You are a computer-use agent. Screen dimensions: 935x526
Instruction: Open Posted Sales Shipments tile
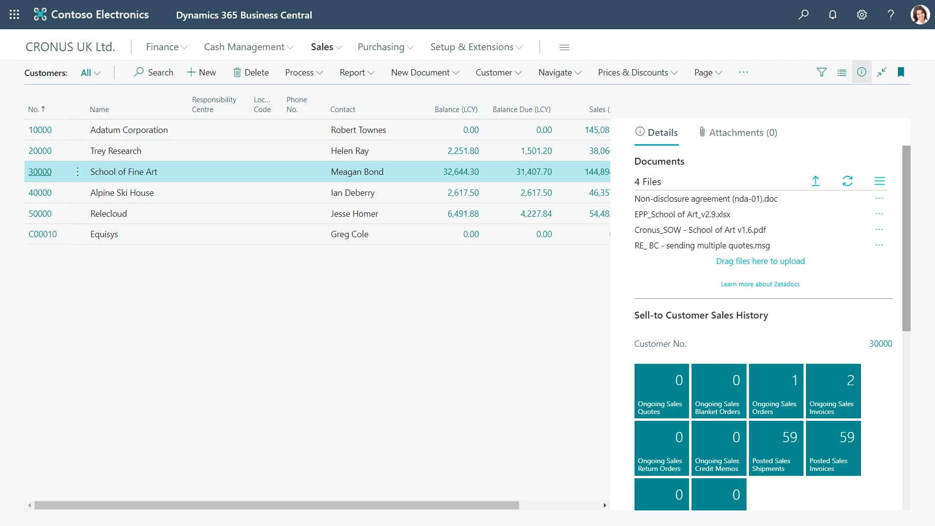(776, 448)
